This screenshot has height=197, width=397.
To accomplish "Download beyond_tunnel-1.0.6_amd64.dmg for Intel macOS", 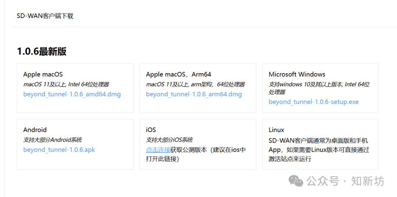I will (x=72, y=94).
